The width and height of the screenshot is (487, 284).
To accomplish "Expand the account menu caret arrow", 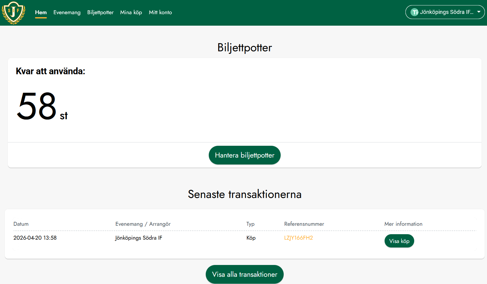I will tap(479, 12).
